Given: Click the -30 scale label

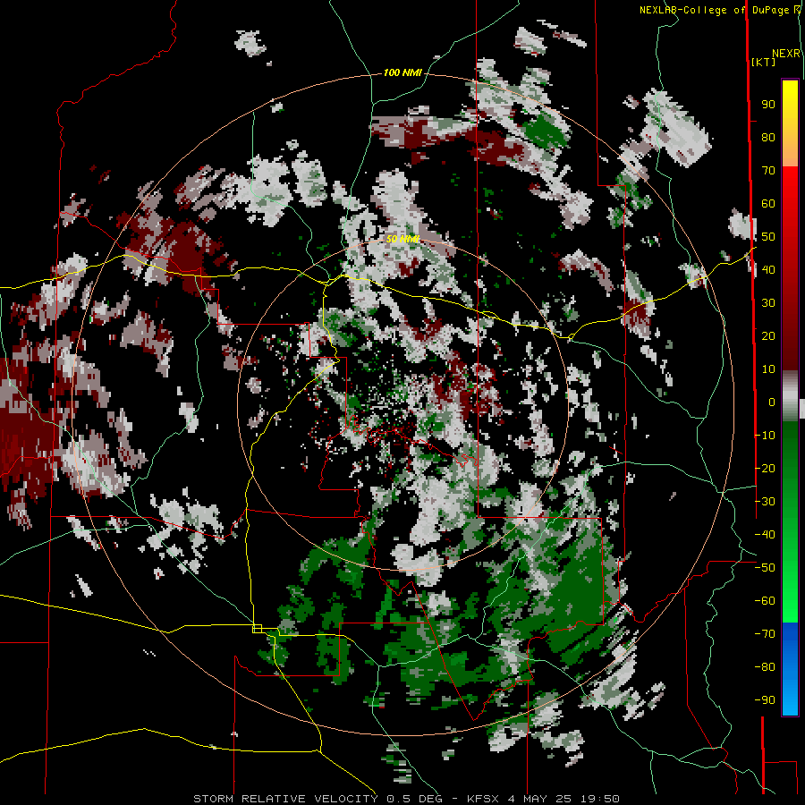Looking at the screenshot, I should (765, 502).
